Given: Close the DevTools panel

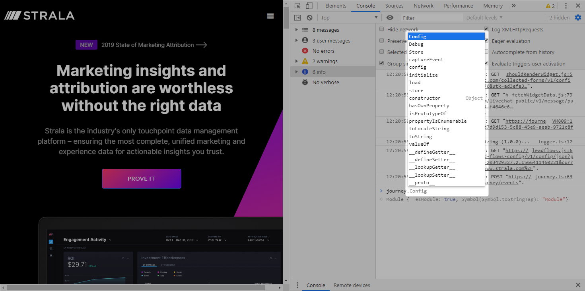Looking at the screenshot, I should point(578,6).
